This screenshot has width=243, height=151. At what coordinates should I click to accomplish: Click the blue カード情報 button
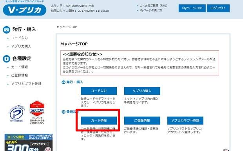pyautogui.click(x=99, y=120)
